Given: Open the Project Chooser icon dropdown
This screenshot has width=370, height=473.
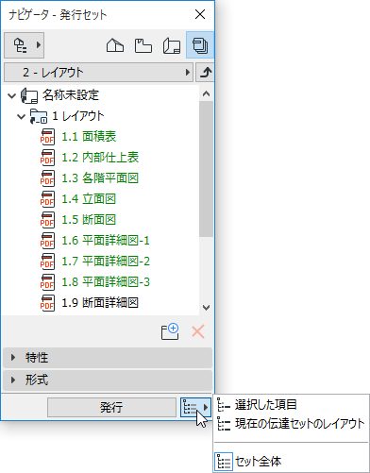Looking at the screenshot, I should pyautogui.click(x=24, y=45).
